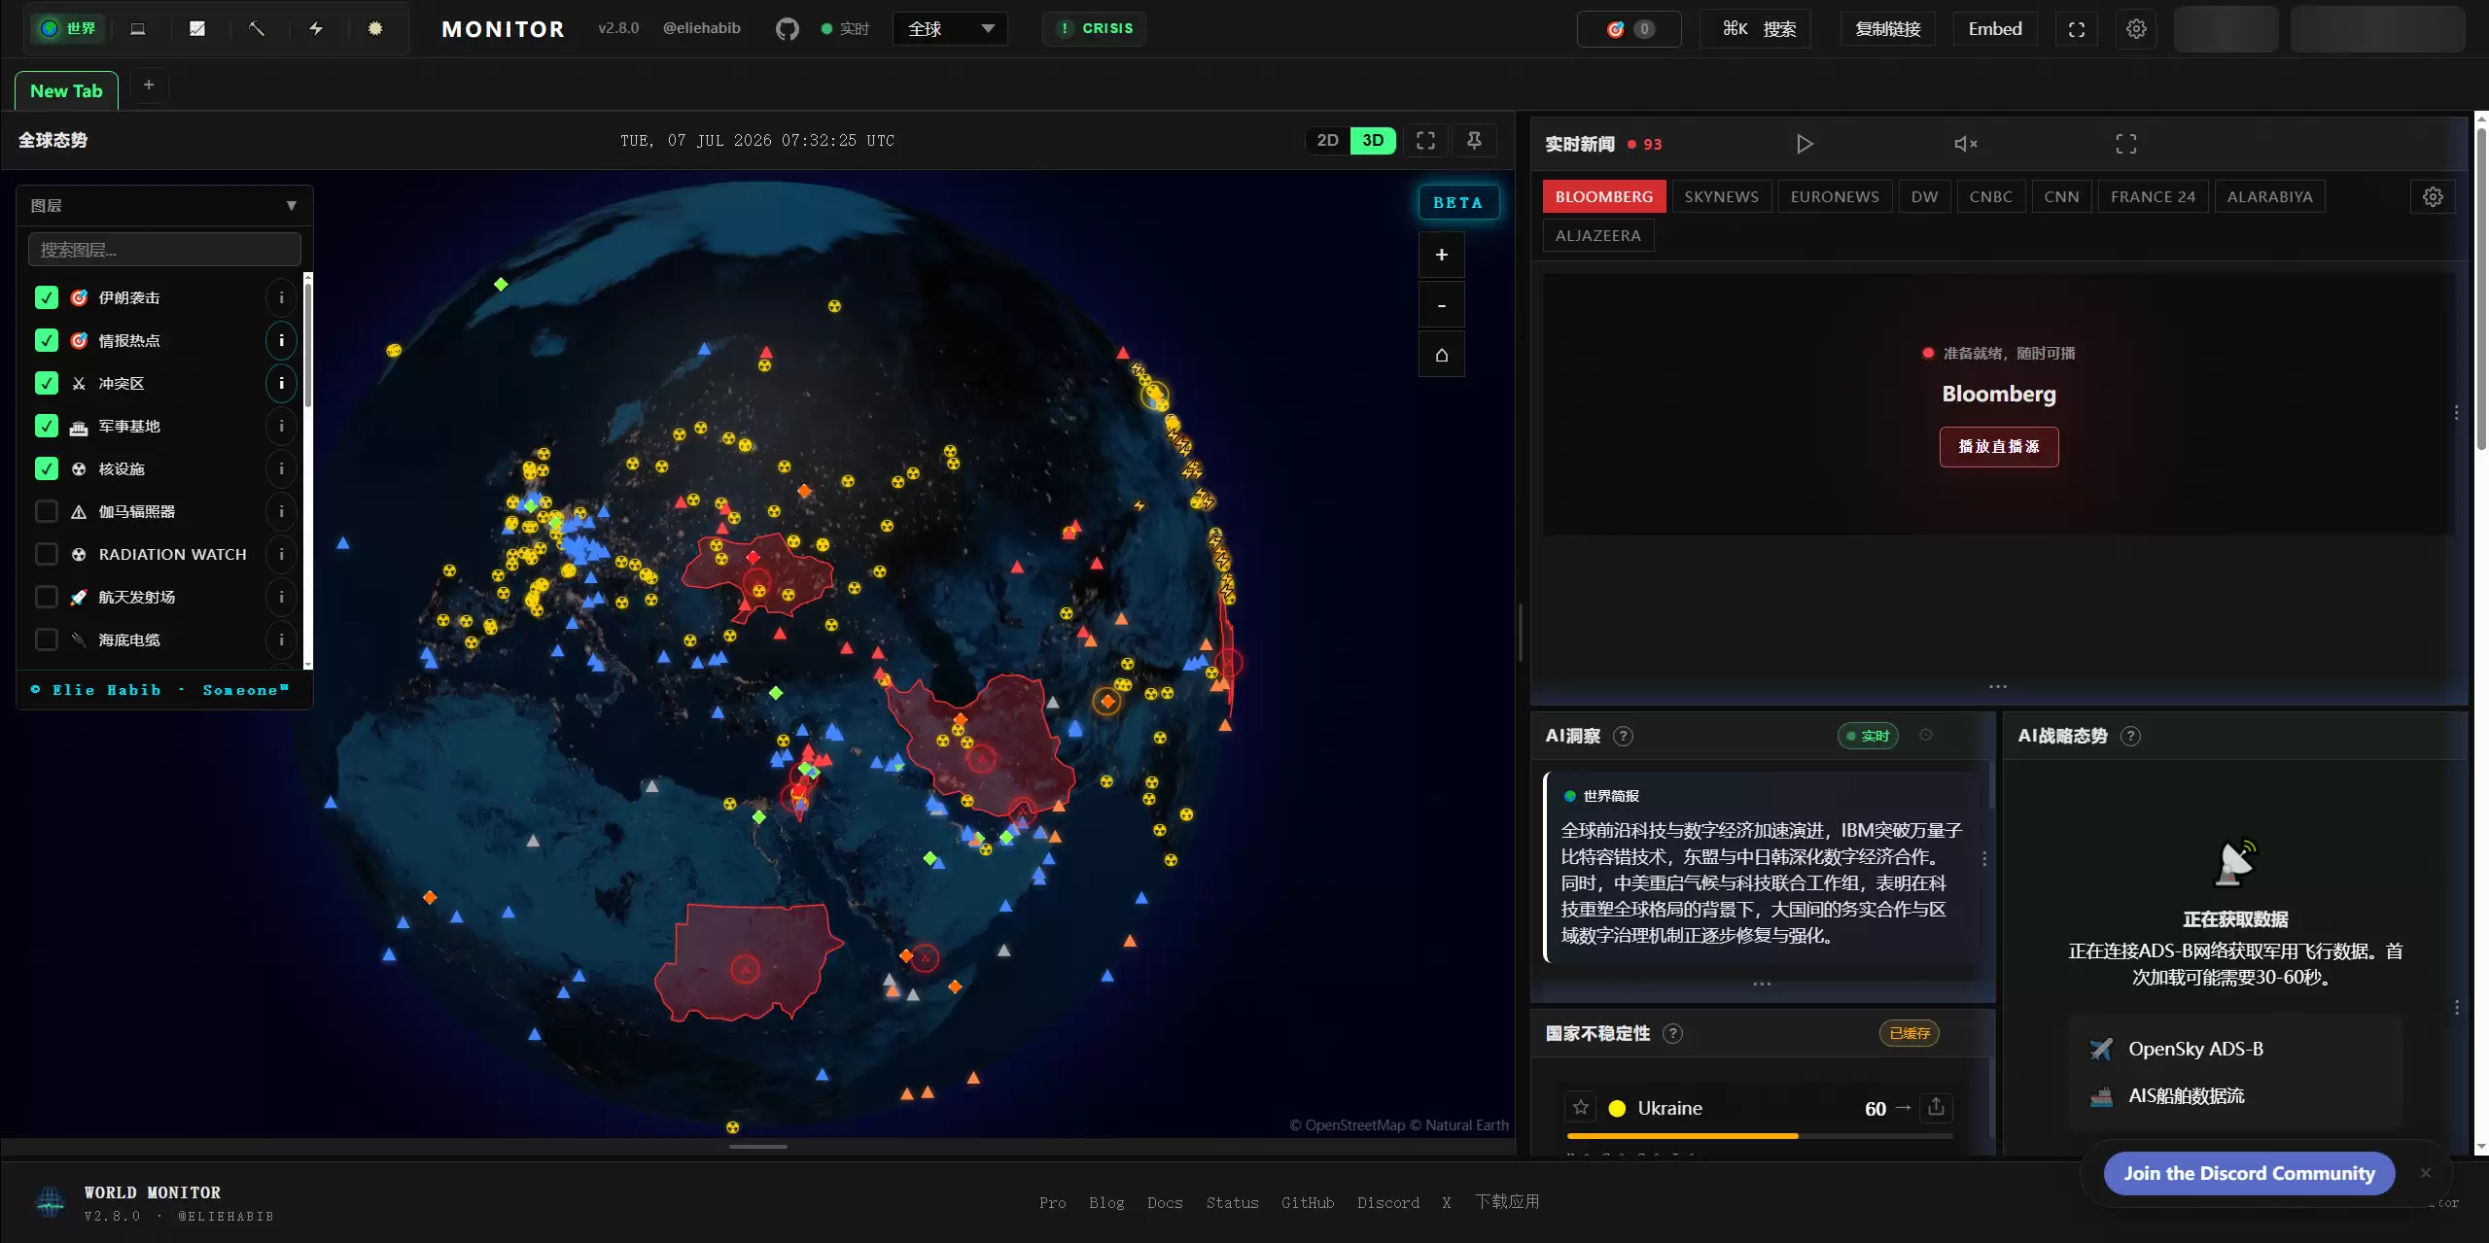Image resolution: width=2489 pixels, height=1243 pixels.
Task: Open the global region dropdown
Action: pyautogui.click(x=950, y=29)
